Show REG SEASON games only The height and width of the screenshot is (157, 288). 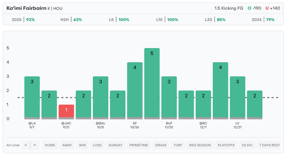[200, 145]
